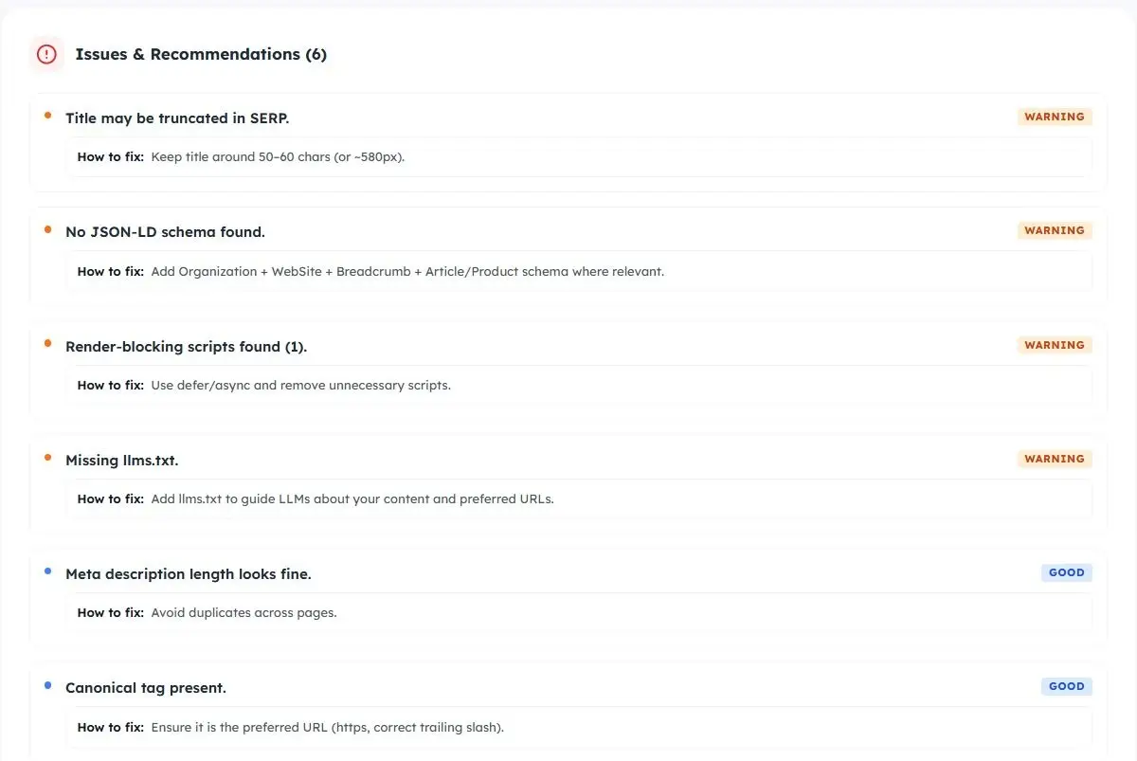Open the 'No JSON-LD schema found' item
This screenshot has height=761, width=1137.
pos(165,232)
